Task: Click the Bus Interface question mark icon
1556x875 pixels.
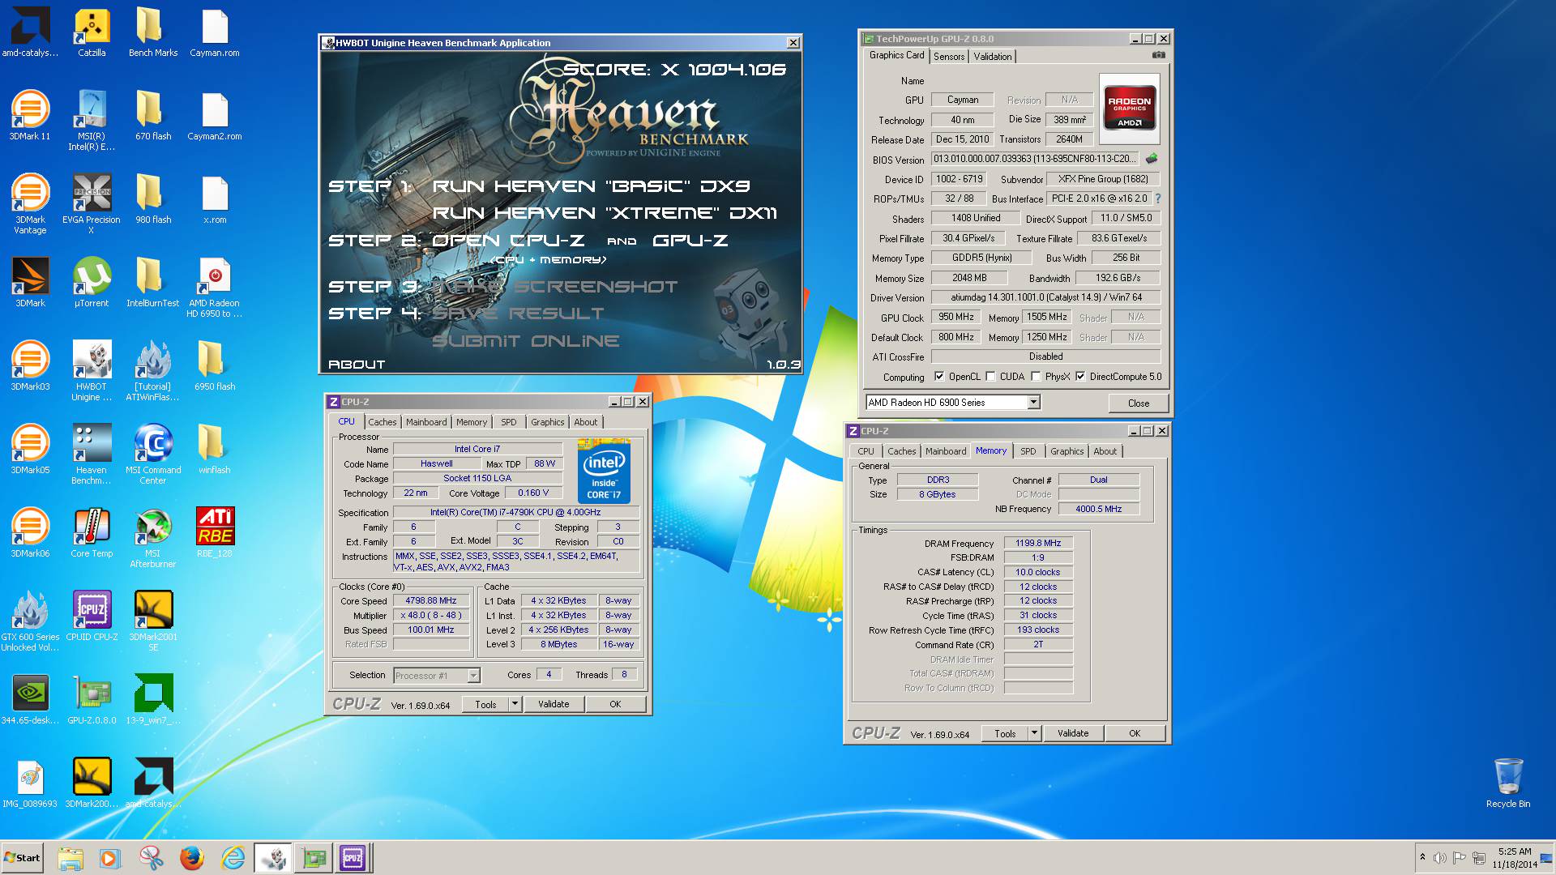Action: tap(1157, 198)
